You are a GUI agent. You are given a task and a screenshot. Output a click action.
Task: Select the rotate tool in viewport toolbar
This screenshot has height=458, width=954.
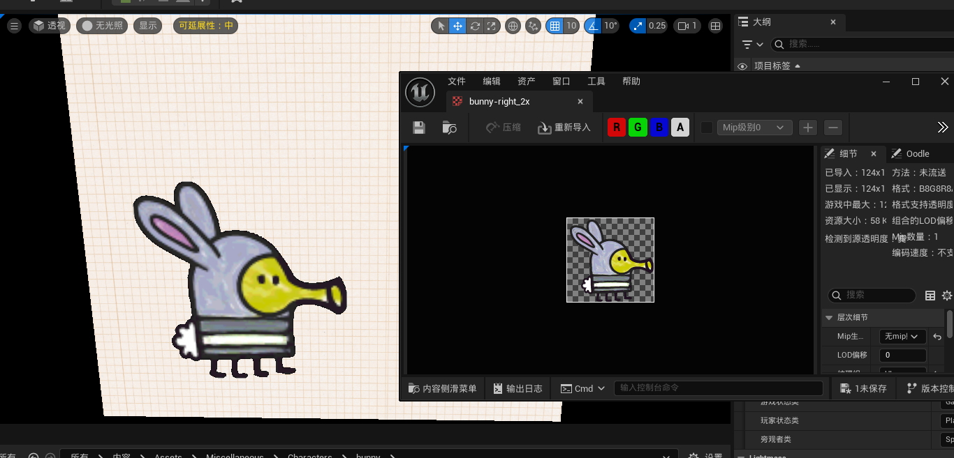(475, 26)
